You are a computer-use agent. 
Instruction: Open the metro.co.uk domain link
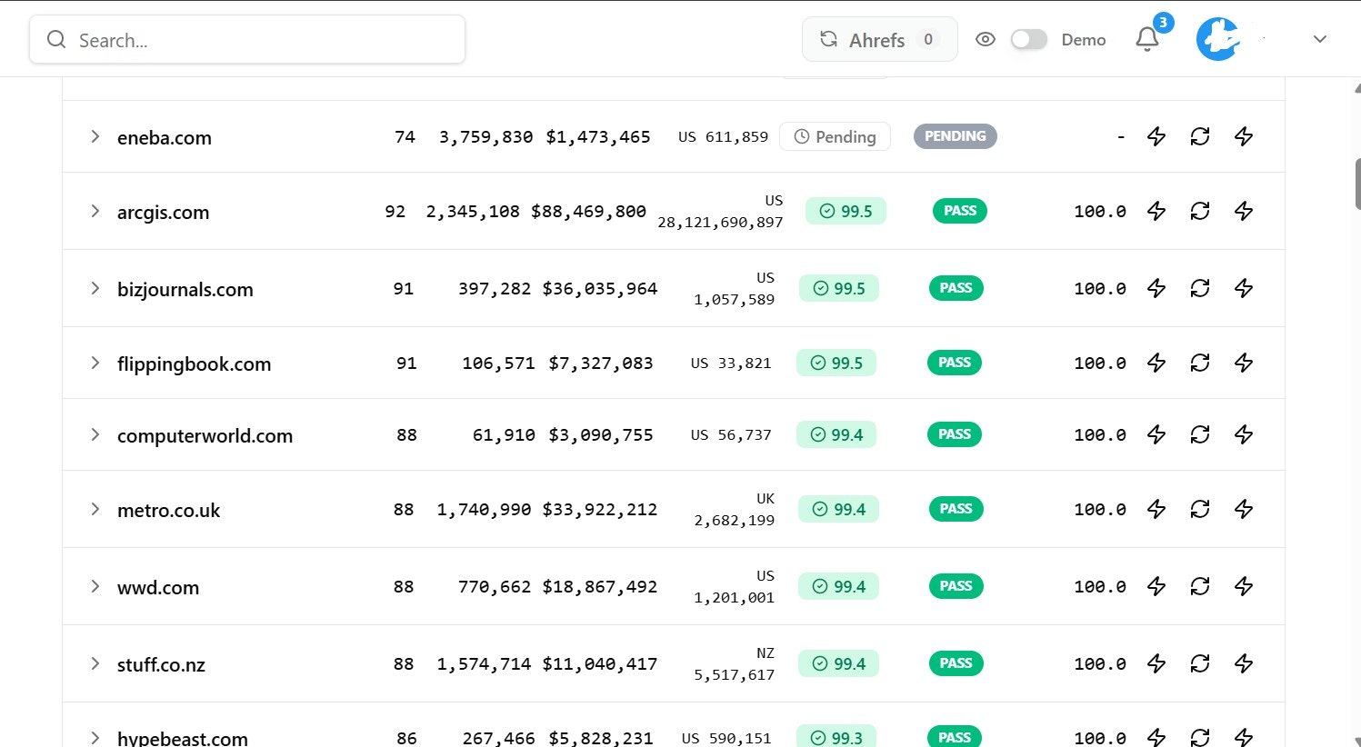(167, 510)
